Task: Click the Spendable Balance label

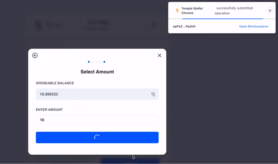Action: click(x=55, y=83)
